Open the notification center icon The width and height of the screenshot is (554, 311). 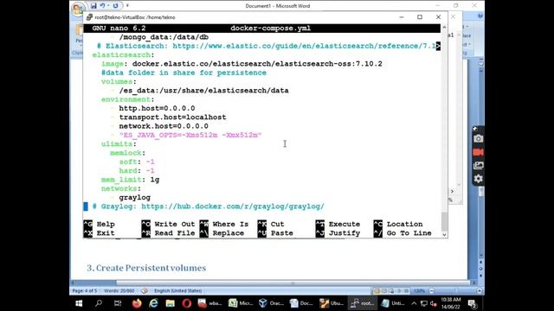[472, 303]
